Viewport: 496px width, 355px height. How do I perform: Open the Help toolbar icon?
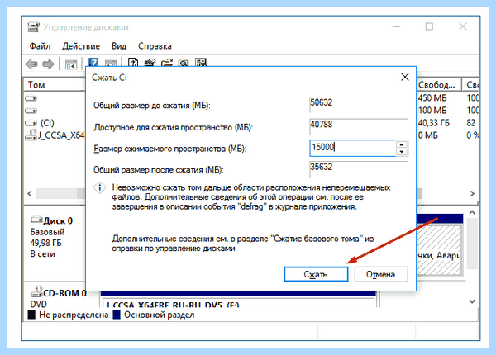tap(93, 62)
